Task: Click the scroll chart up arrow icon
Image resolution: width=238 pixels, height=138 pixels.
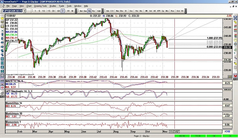Action: coord(2,34)
